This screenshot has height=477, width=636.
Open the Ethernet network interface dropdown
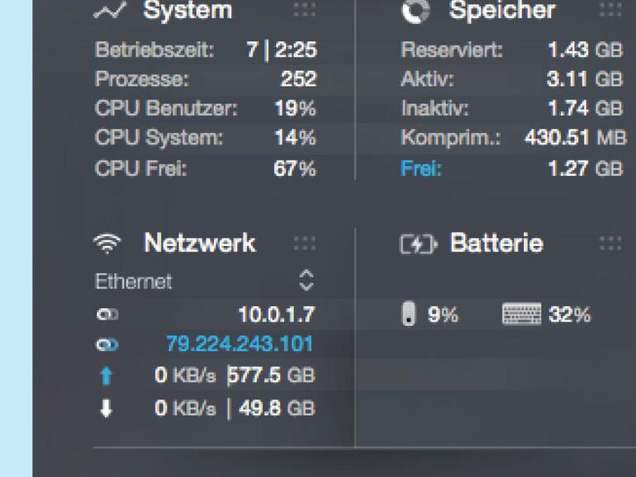pyautogui.click(x=134, y=281)
